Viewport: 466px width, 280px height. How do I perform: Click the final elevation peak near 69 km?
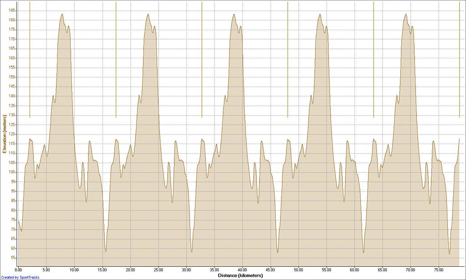[406, 14]
